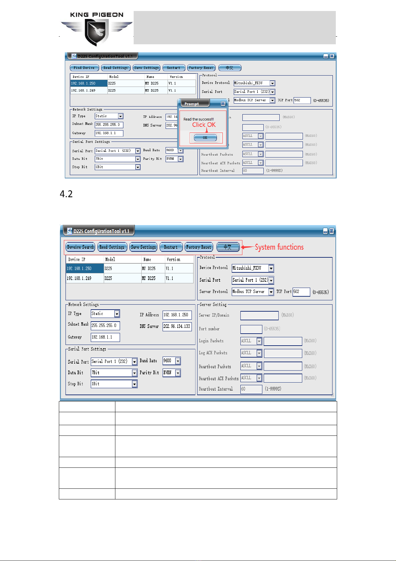
Task: Open Log ACK Packets ASCLL dropdown
Action: point(259,353)
